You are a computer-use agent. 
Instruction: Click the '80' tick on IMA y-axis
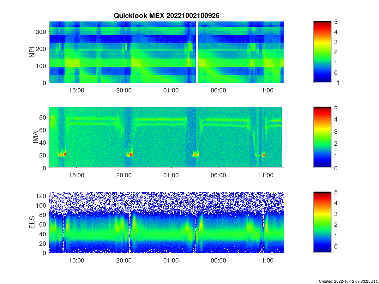click(x=43, y=117)
